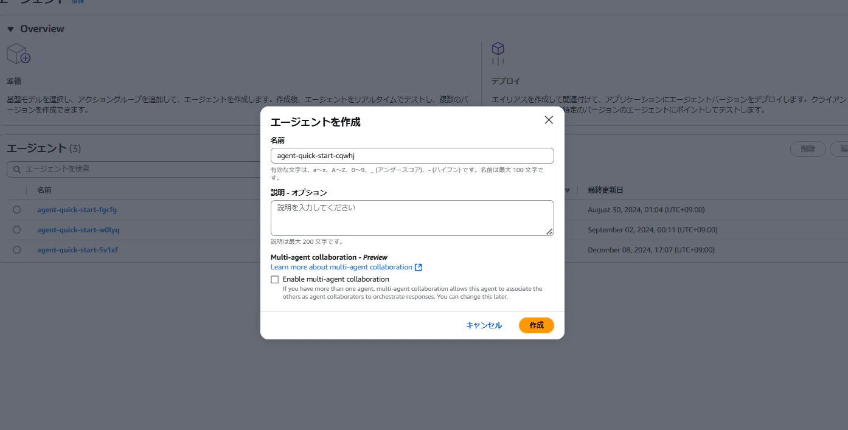Open the external link icon beside multi-agent collaboration link
Image resolution: width=848 pixels, height=430 pixels.
pyautogui.click(x=418, y=266)
